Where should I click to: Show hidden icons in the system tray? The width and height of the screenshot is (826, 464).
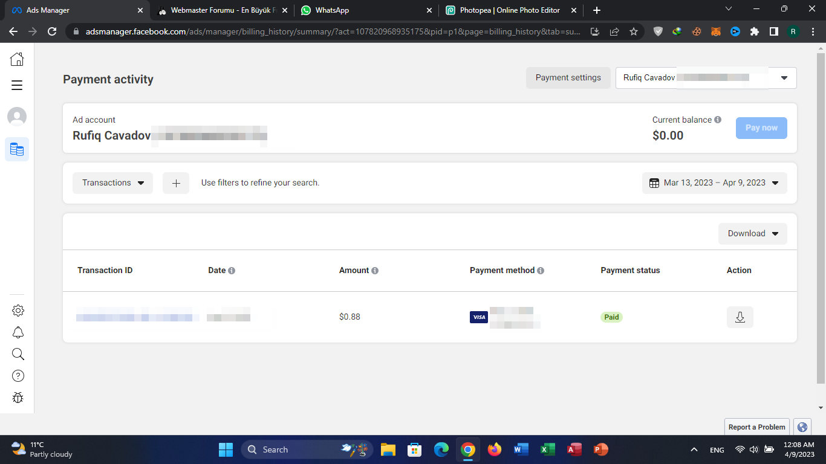coord(694,450)
